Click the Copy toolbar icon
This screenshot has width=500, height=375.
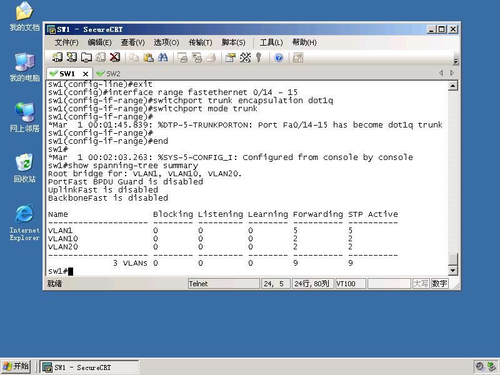click(134, 57)
